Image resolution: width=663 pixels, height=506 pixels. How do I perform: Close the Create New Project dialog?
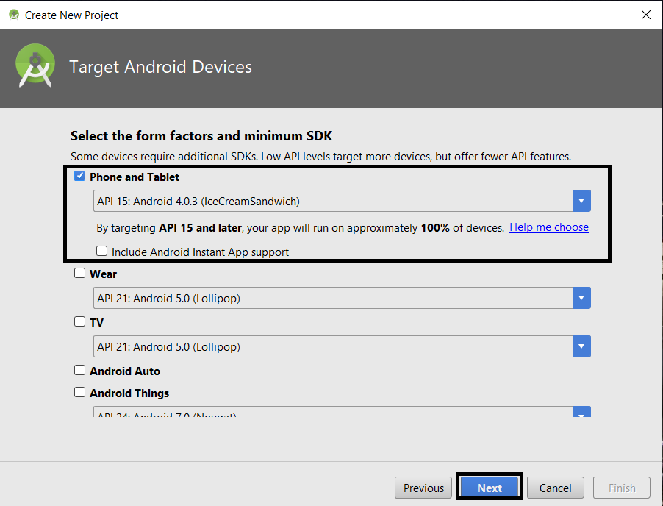[645, 15]
